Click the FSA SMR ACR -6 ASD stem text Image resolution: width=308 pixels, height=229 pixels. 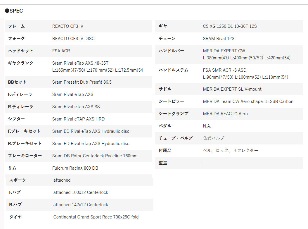coord(224,70)
